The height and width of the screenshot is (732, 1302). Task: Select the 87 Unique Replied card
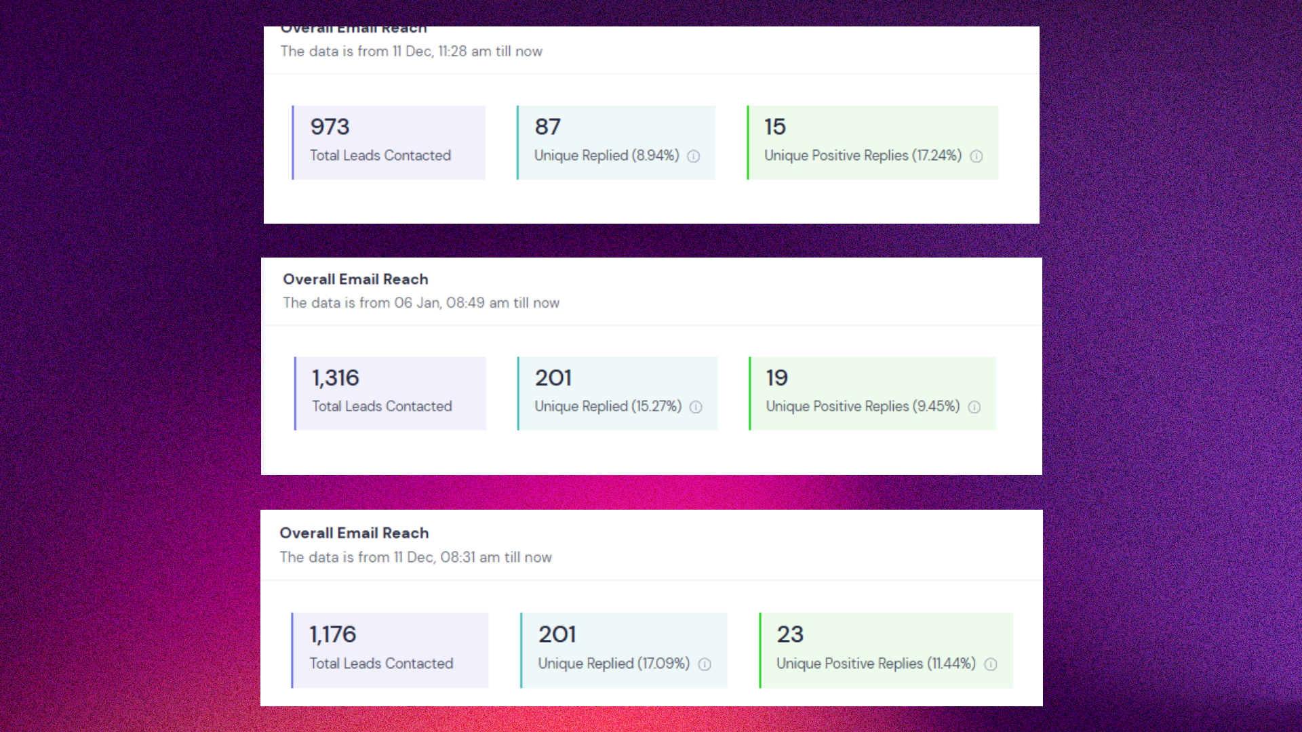click(616, 142)
